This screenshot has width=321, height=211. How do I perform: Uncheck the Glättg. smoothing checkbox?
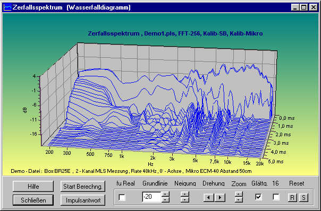[259, 197]
